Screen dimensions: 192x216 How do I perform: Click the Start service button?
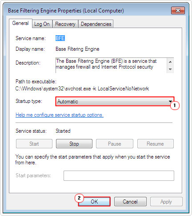(34, 144)
